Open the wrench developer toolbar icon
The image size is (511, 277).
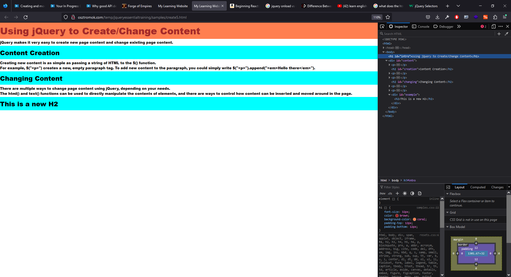(447, 17)
